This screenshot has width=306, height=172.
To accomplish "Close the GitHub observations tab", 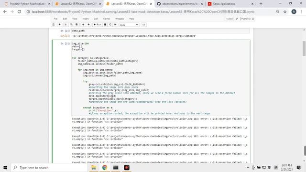I will tap(202, 4).
